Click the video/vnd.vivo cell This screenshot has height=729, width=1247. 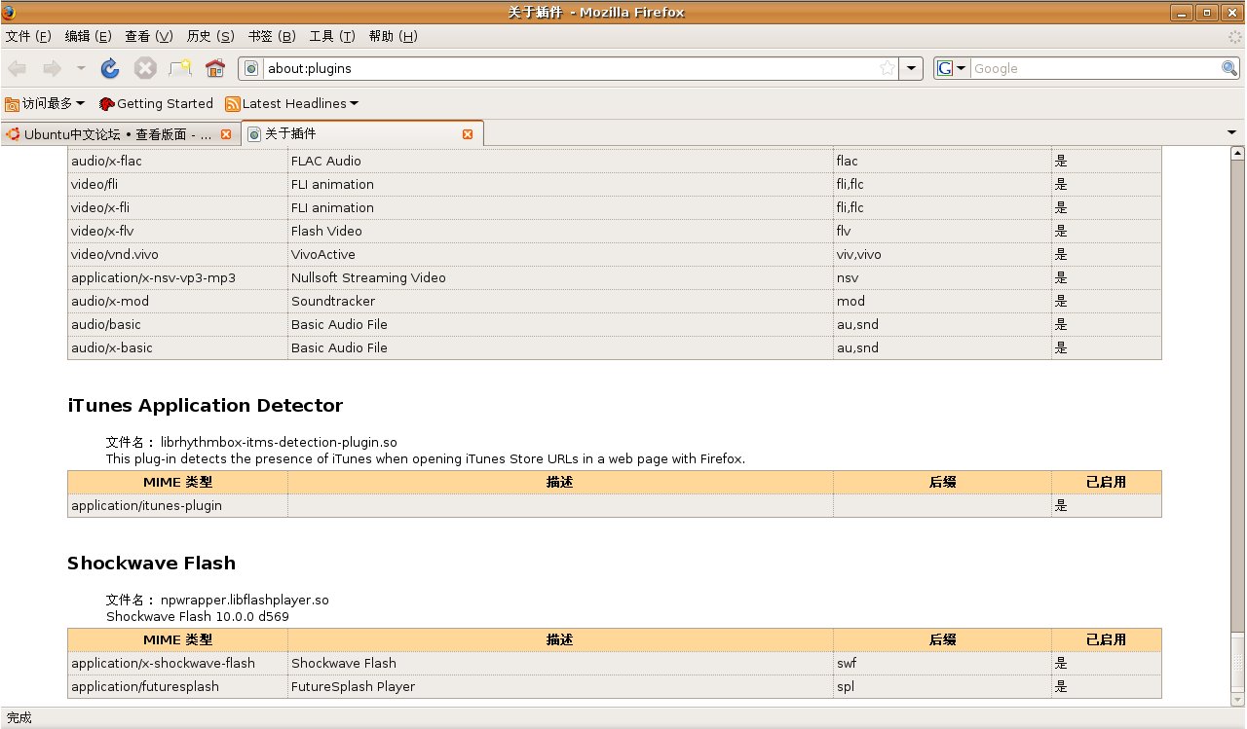[177, 254]
